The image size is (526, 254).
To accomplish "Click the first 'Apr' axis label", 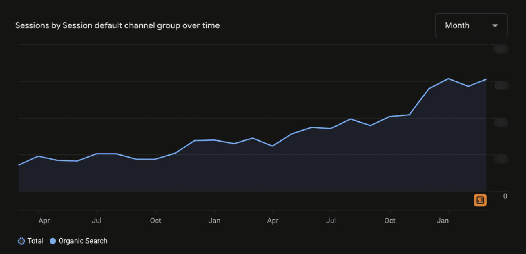I will [44, 221].
